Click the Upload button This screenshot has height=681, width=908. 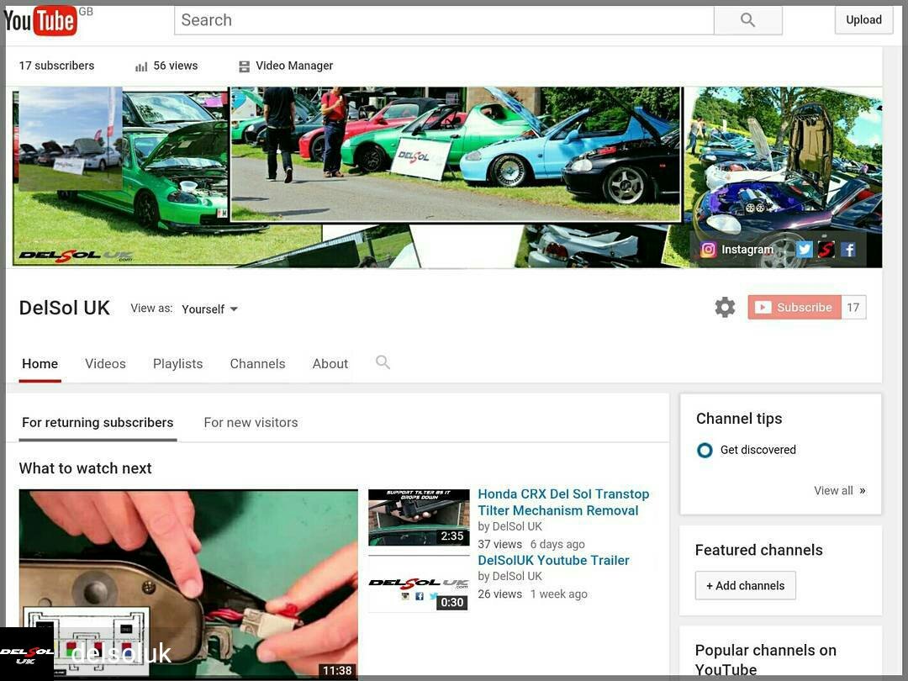[863, 19]
